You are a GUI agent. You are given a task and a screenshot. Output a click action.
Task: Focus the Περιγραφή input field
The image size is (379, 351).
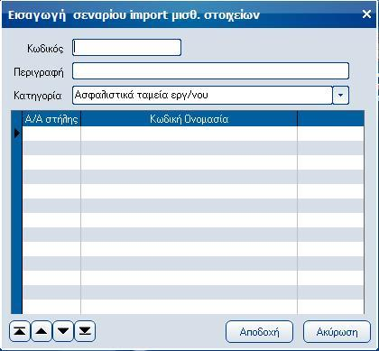pyautogui.click(x=210, y=71)
